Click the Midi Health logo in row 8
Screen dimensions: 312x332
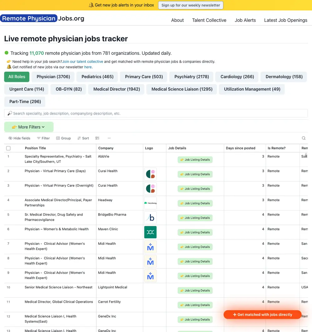tap(150, 261)
